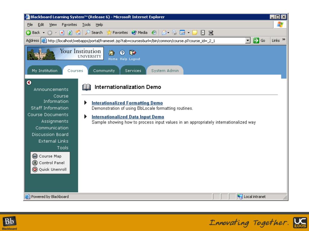Go back using the Back arrow icon
This screenshot has height=231, width=309.
point(28,32)
